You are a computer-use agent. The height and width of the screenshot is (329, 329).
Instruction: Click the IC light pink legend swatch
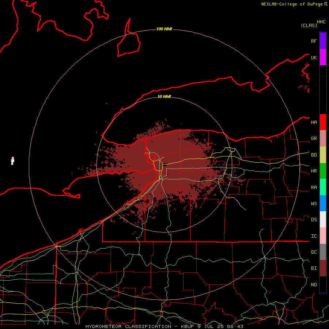(323, 236)
